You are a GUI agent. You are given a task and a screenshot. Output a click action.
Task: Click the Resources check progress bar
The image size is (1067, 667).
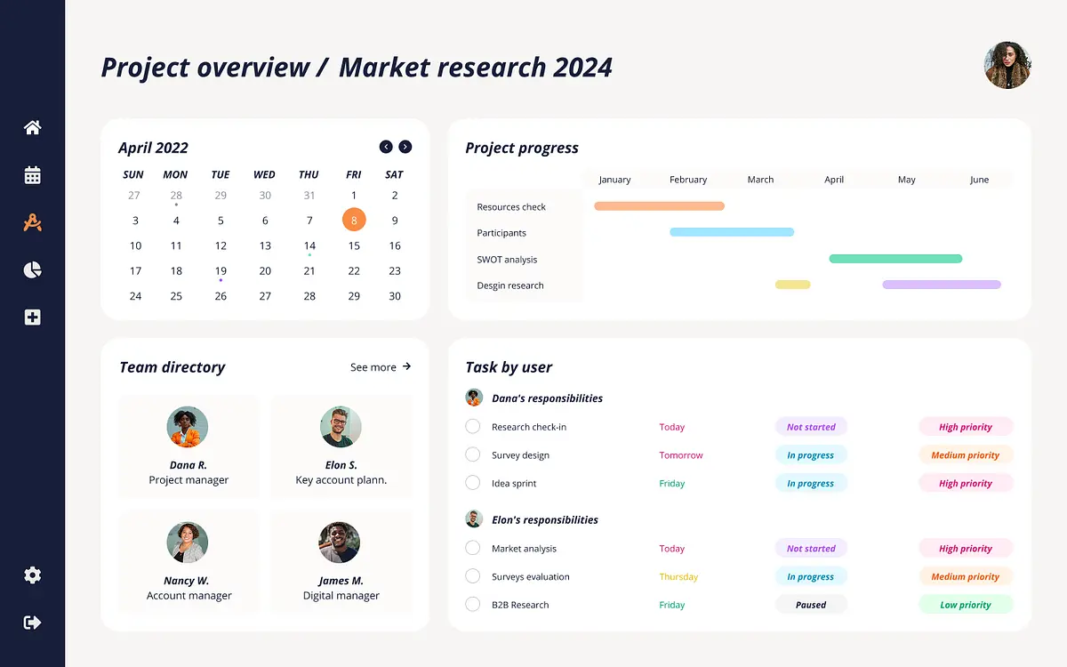[x=658, y=205]
